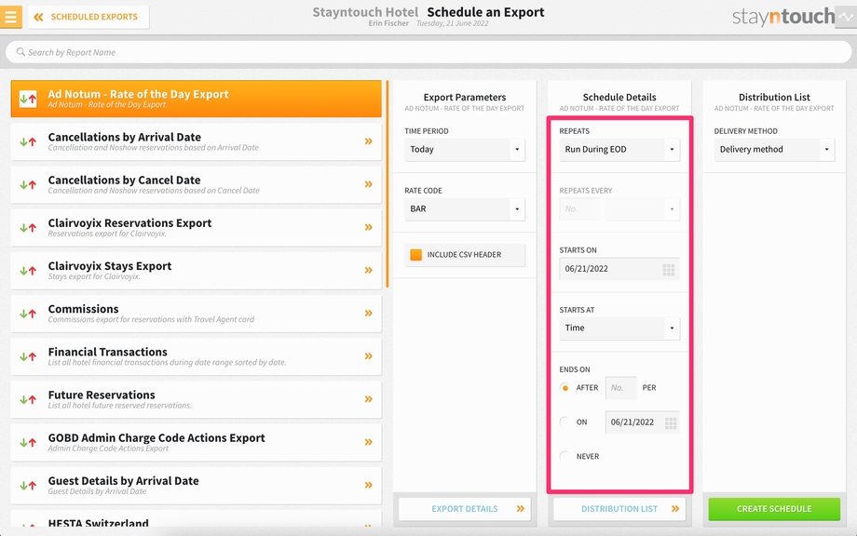Open Clairvoyix Reservations Export

[x=197, y=228]
